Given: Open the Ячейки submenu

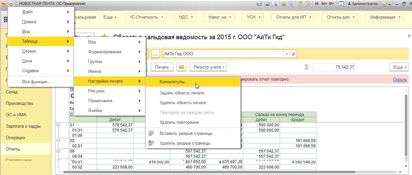Looking at the screenshot, I should point(109,110).
